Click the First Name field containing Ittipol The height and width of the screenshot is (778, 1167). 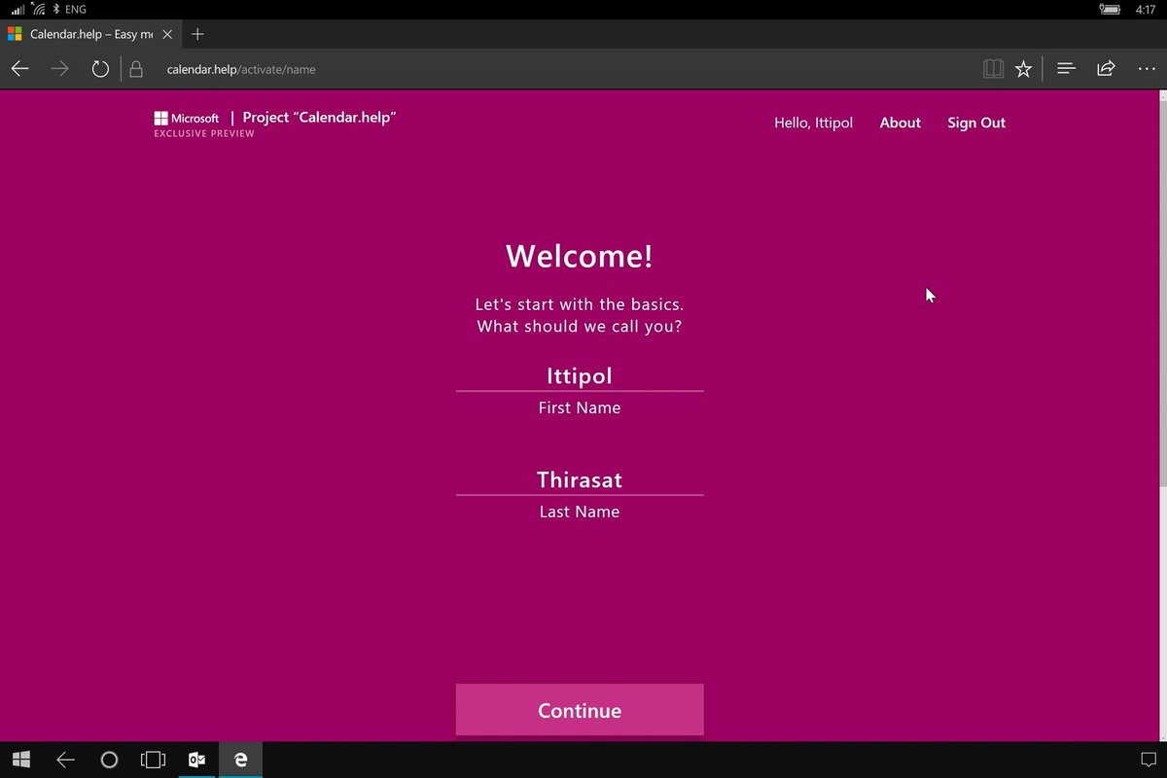point(580,376)
